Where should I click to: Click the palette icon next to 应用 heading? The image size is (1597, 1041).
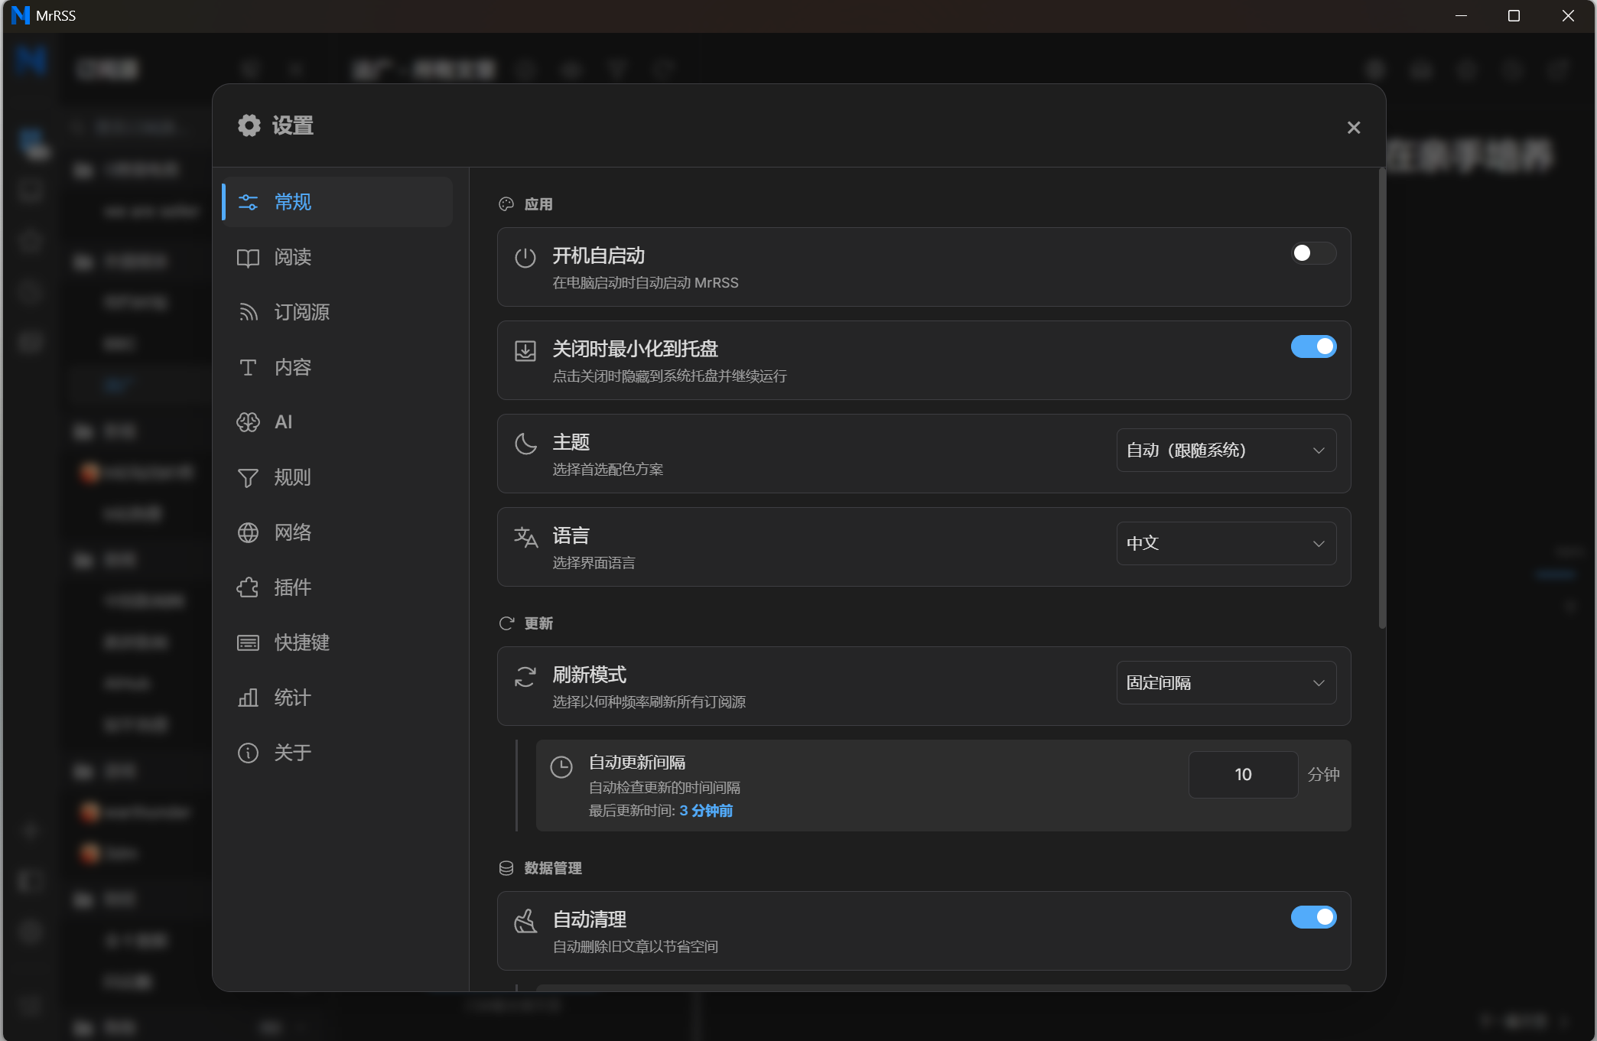click(506, 204)
